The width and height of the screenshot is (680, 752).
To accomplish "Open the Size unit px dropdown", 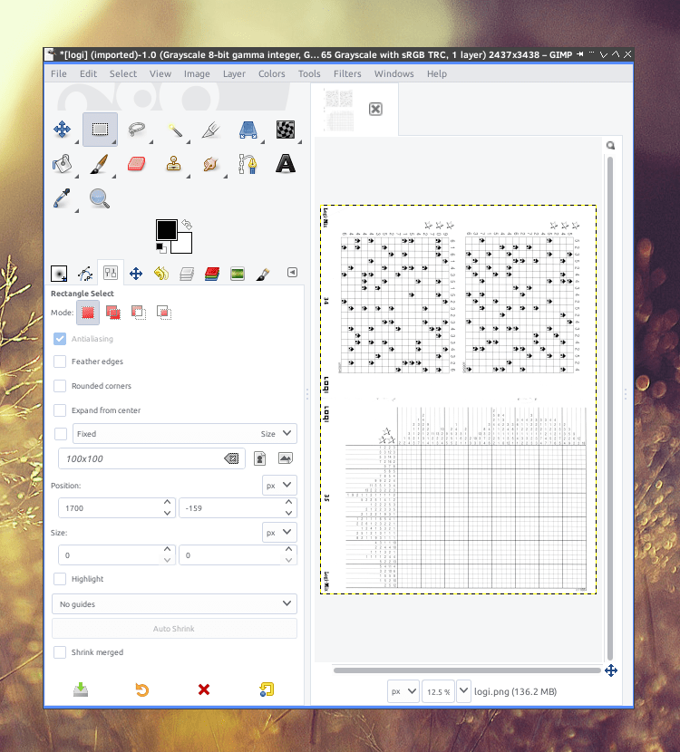I will pos(279,533).
